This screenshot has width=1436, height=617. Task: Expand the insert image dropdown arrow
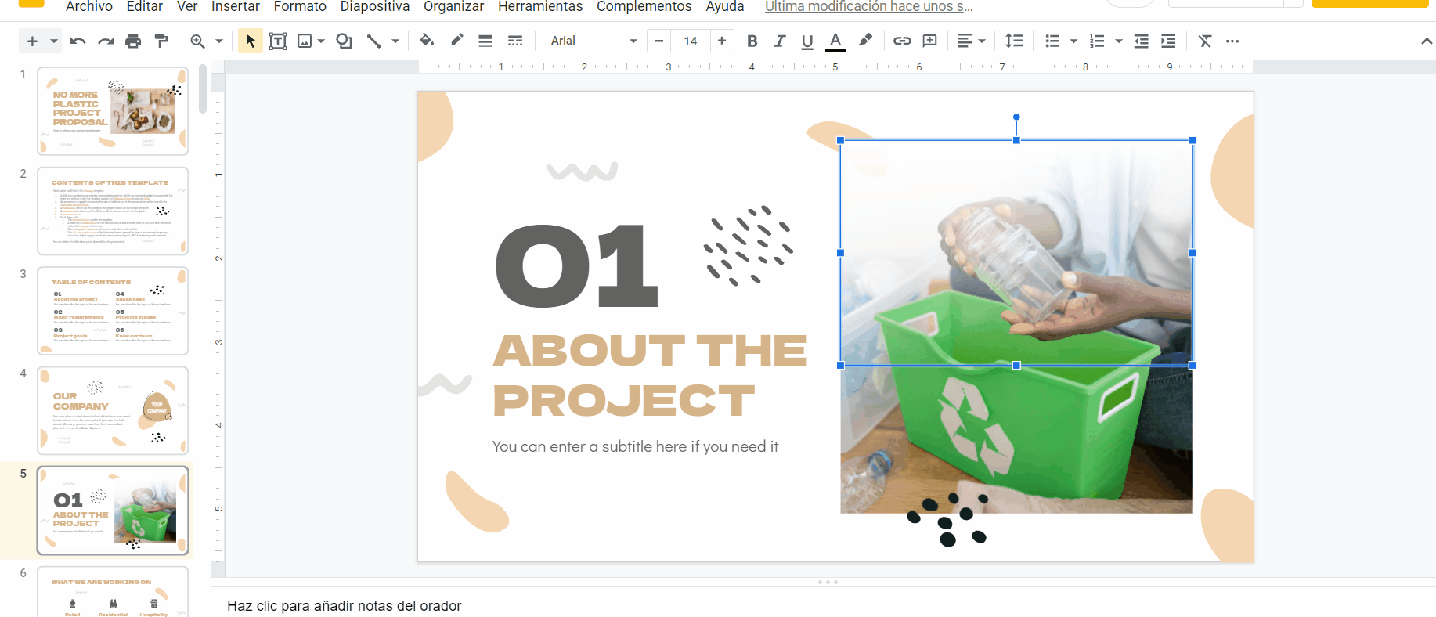point(321,41)
